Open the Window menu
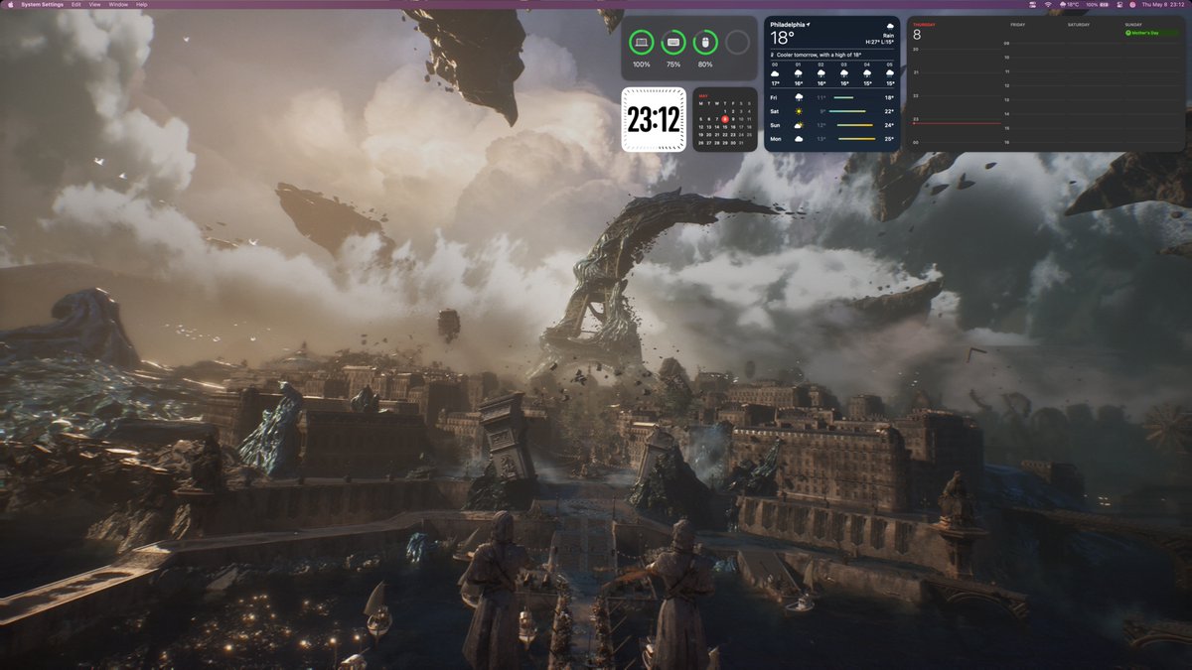1192x670 pixels. 118,4
